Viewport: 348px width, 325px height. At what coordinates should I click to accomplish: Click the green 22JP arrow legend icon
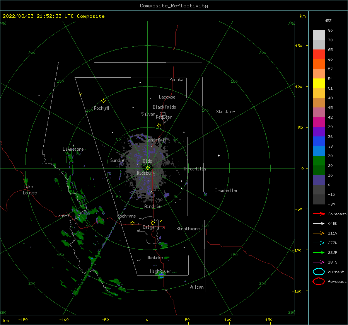[x=319, y=252]
